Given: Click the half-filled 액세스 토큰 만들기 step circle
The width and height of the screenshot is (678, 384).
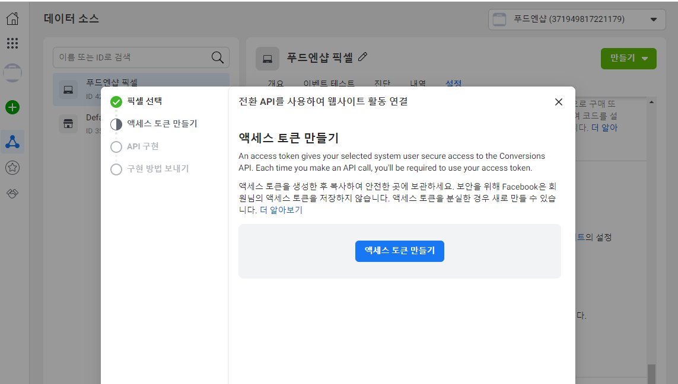Looking at the screenshot, I should [x=116, y=124].
